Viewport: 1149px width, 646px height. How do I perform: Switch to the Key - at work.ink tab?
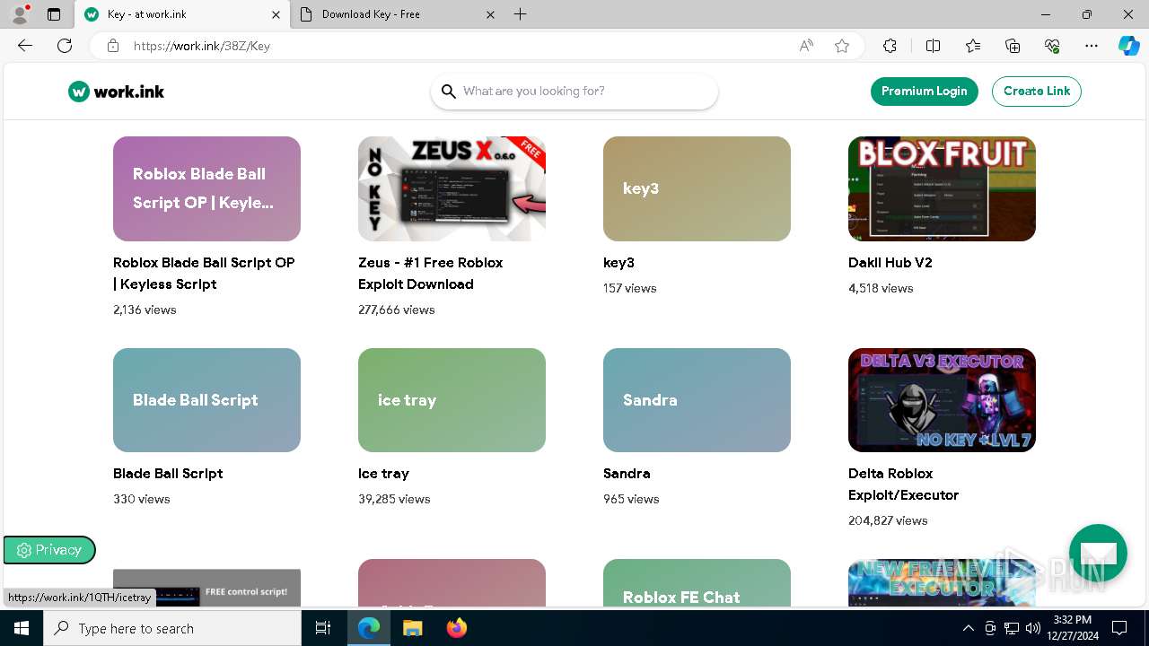(x=182, y=14)
